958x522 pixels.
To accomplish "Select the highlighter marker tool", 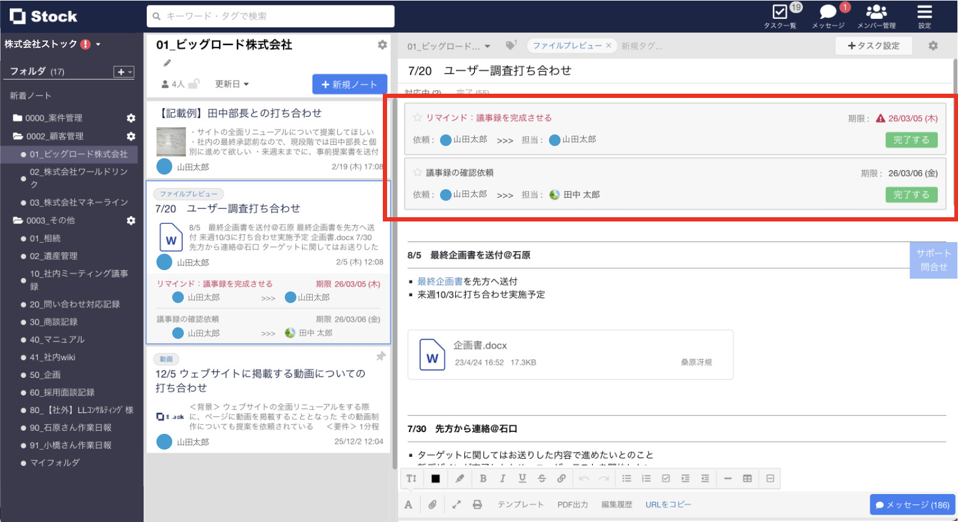I will click(460, 478).
